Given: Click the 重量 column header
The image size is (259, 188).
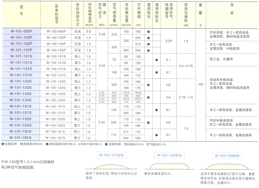Looking at the screenshot, I should (x=201, y=15).
